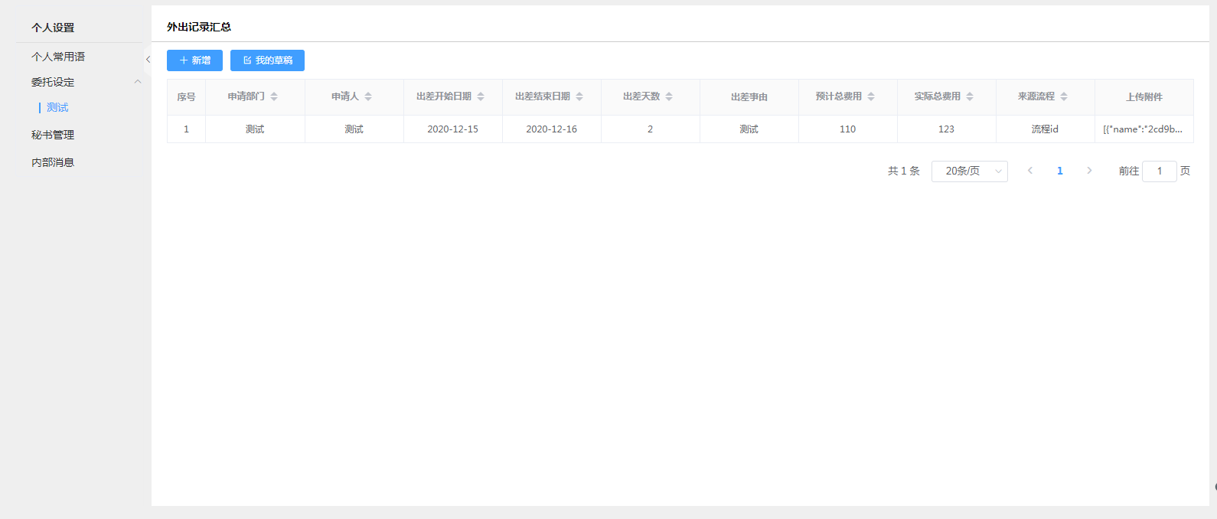1217x519 pixels.
Task: Click the 流程id cell
Action: point(1046,129)
